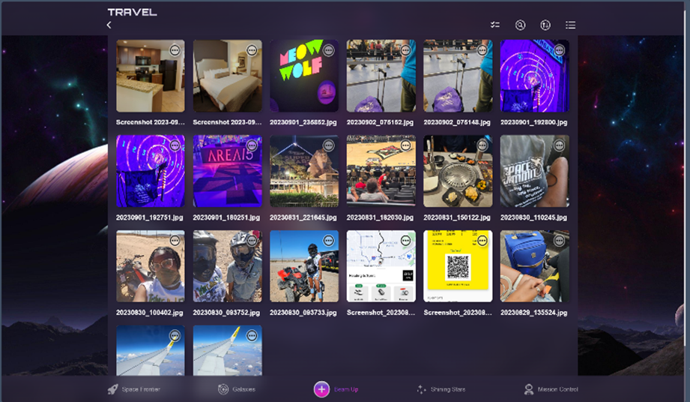Open the hotel bedroom screenshot thumbnail
Screen dimensions: 690x402
(x=228, y=76)
